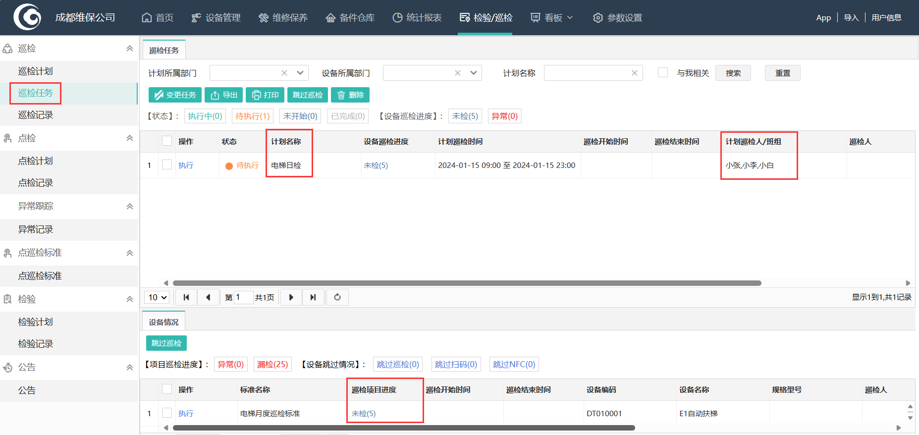Click the task table horizontal scrollbar
919x435 pixels.
click(x=467, y=283)
